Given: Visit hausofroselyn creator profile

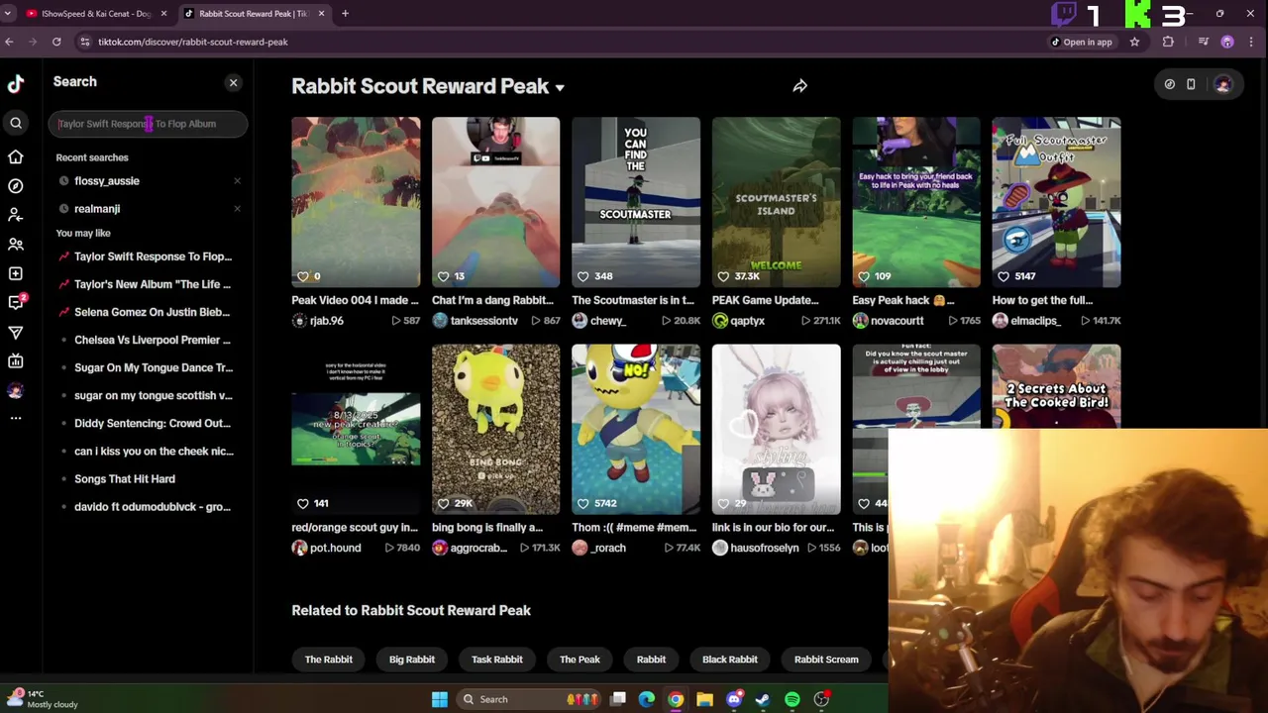Looking at the screenshot, I should coord(764,548).
